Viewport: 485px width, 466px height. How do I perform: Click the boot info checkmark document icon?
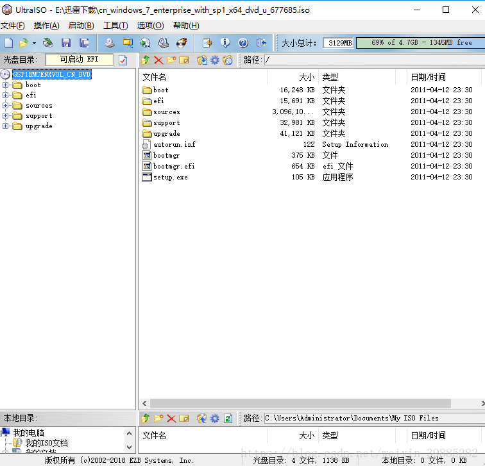(x=123, y=60)
